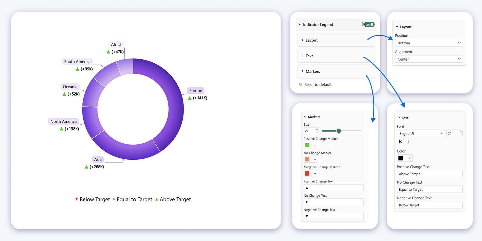Image resolution: width=482 pixels, height=241 pixels.
Task: Expand the Text row under Indicator Legend
Action: click(x=336, y=56)
